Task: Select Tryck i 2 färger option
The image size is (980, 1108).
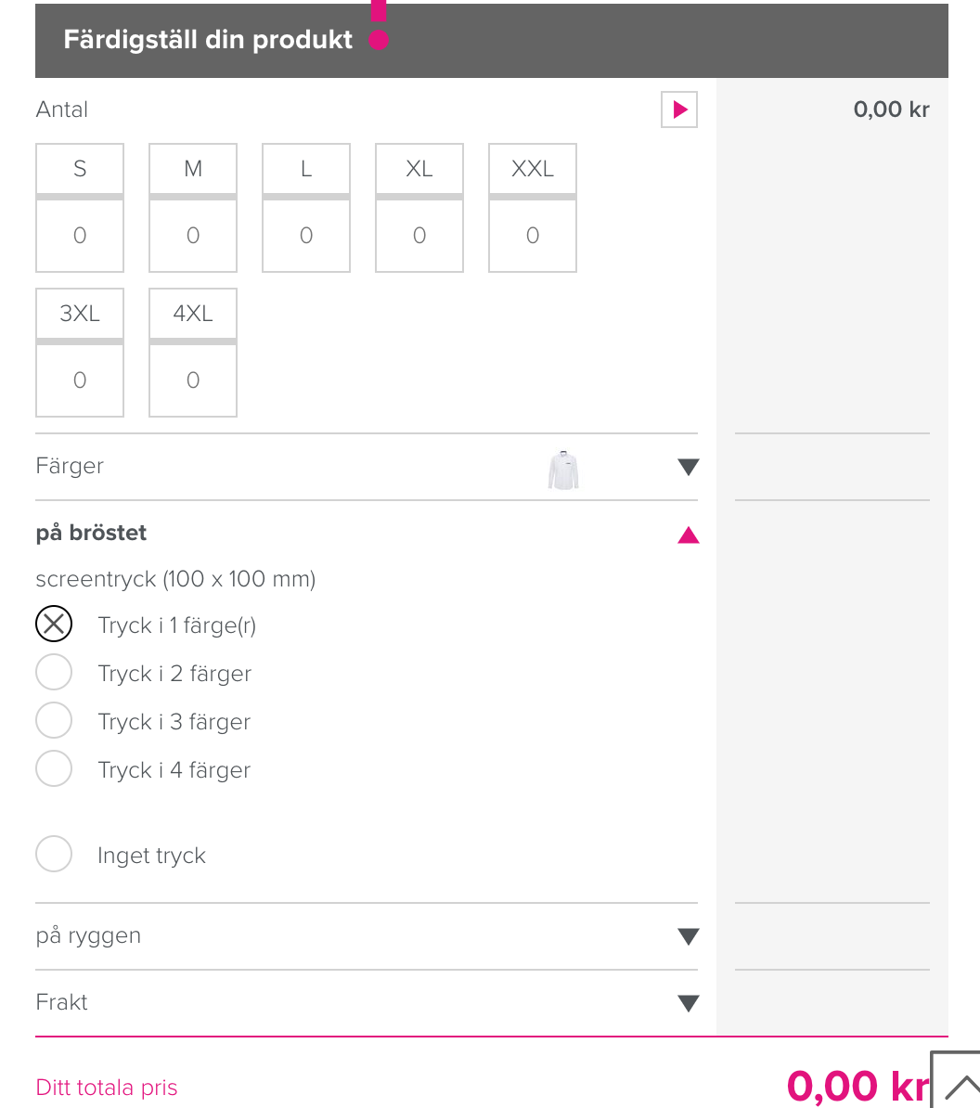Action: pos(54,673)
